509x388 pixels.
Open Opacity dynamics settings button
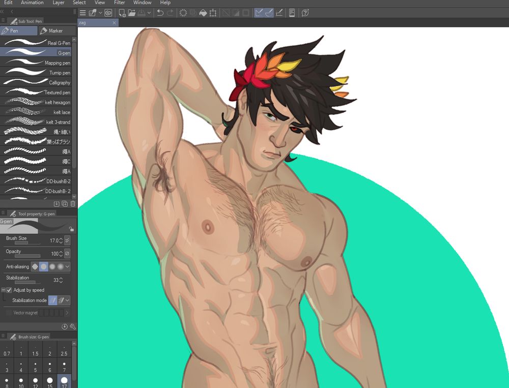click(67, 253)
